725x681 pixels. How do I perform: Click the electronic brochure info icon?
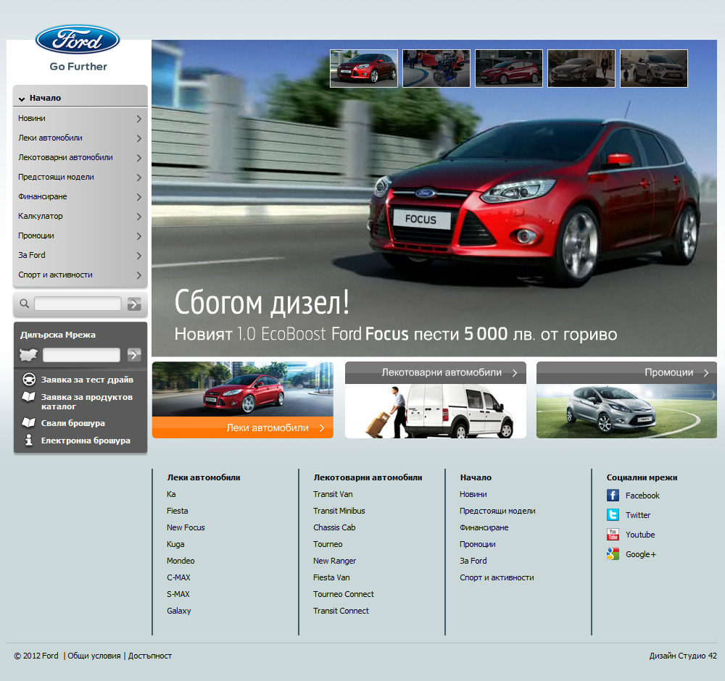click(29, 439)
